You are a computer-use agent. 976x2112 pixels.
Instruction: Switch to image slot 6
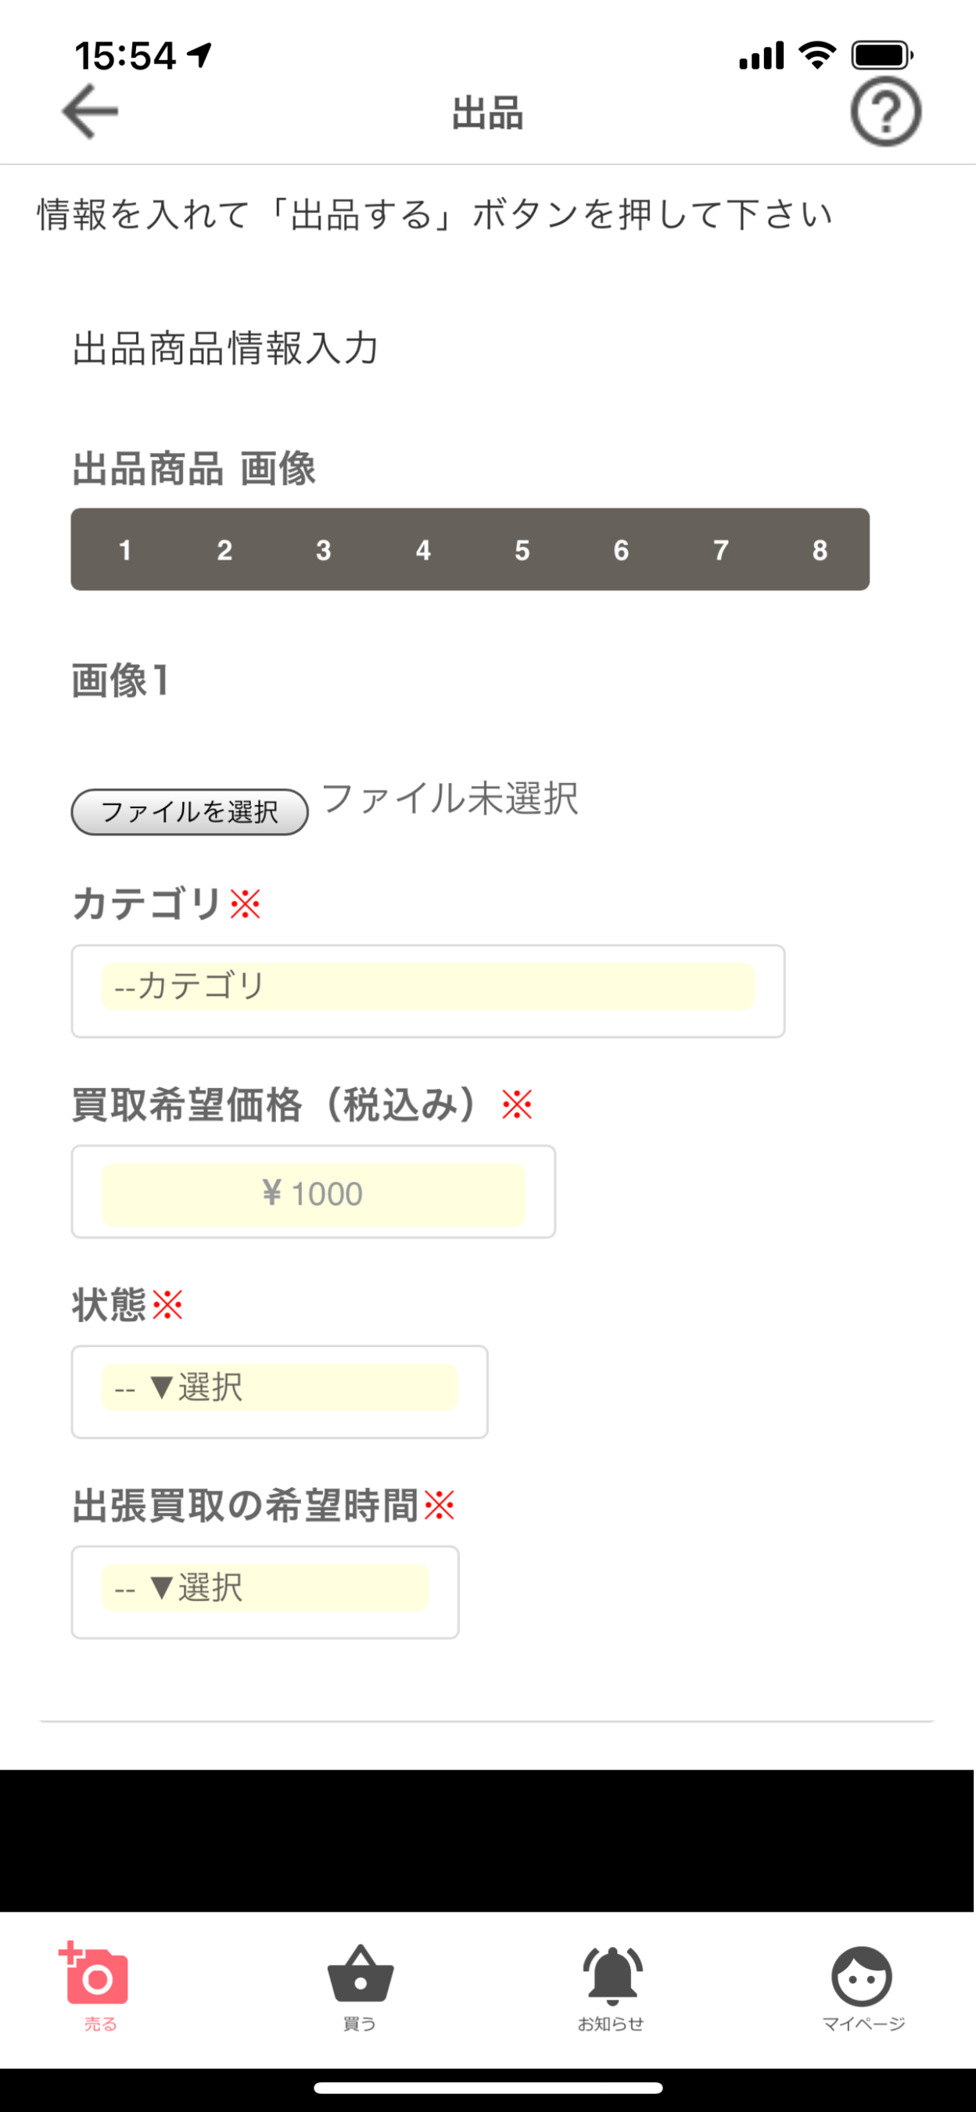[x=621, y=550]
